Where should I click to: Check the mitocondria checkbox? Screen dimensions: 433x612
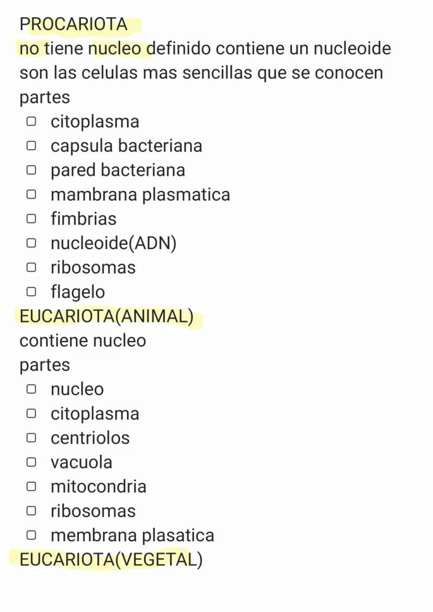[31, 486]
